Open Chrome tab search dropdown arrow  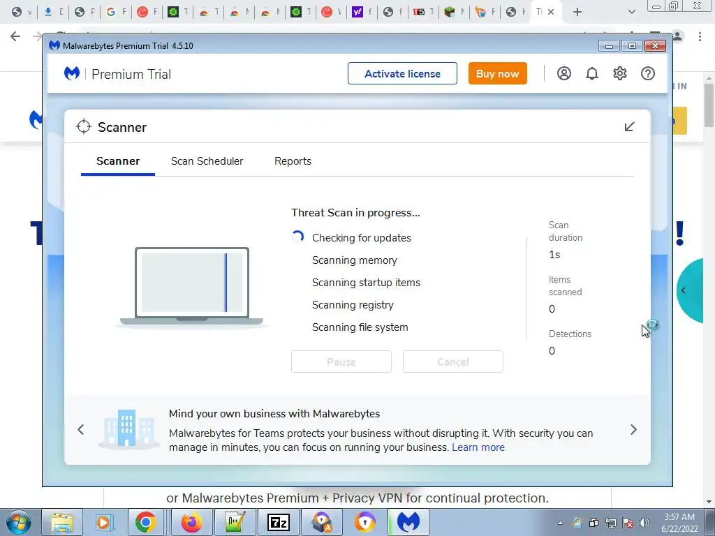point(631,12)
